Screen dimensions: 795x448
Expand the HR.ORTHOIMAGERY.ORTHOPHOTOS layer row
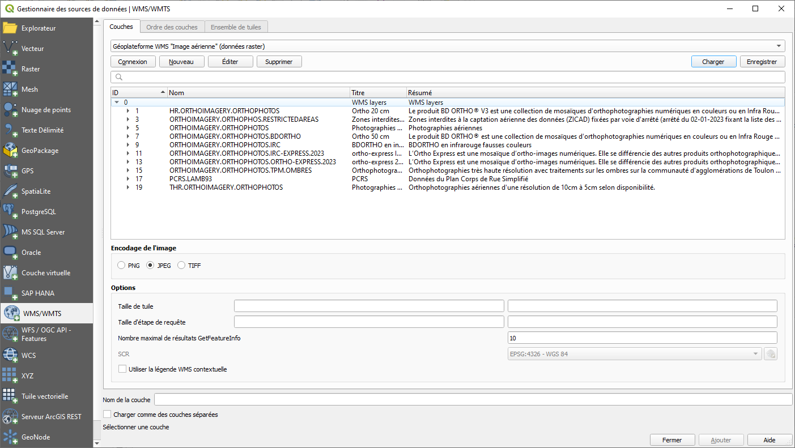pos(128,111)
